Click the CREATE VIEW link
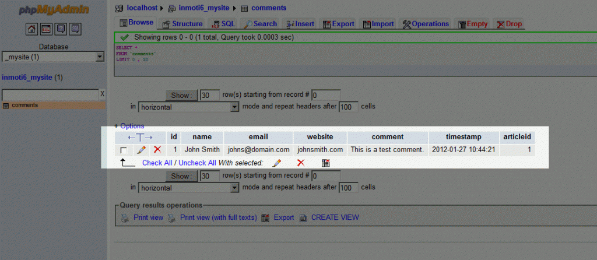 tap(335, 217)
